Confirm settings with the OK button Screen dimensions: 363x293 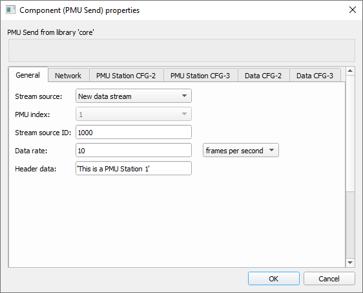coord(274,278)
